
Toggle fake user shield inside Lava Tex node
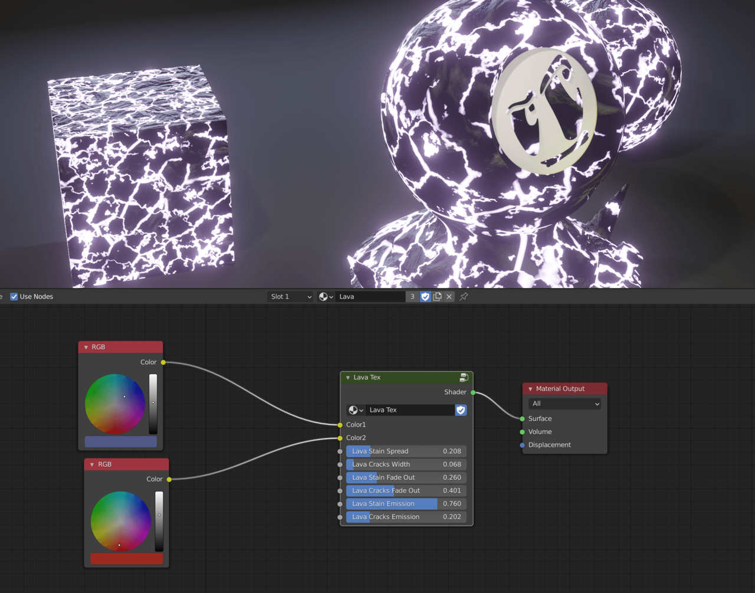coord(461,410)
